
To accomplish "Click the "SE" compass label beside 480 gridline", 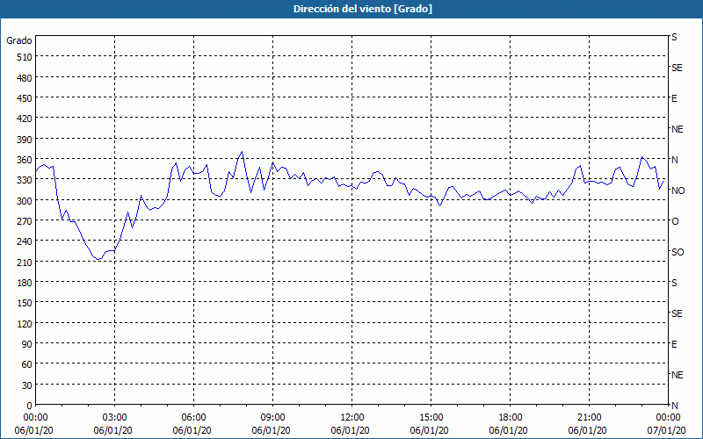I will click(x=677, y=68).
